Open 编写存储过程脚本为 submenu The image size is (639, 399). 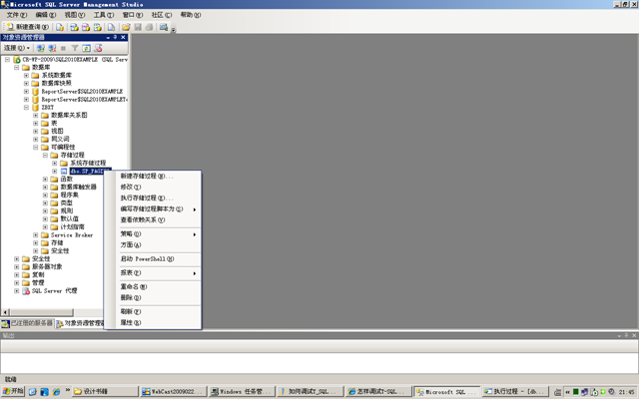pyautogui.click(x=153, y=208)
